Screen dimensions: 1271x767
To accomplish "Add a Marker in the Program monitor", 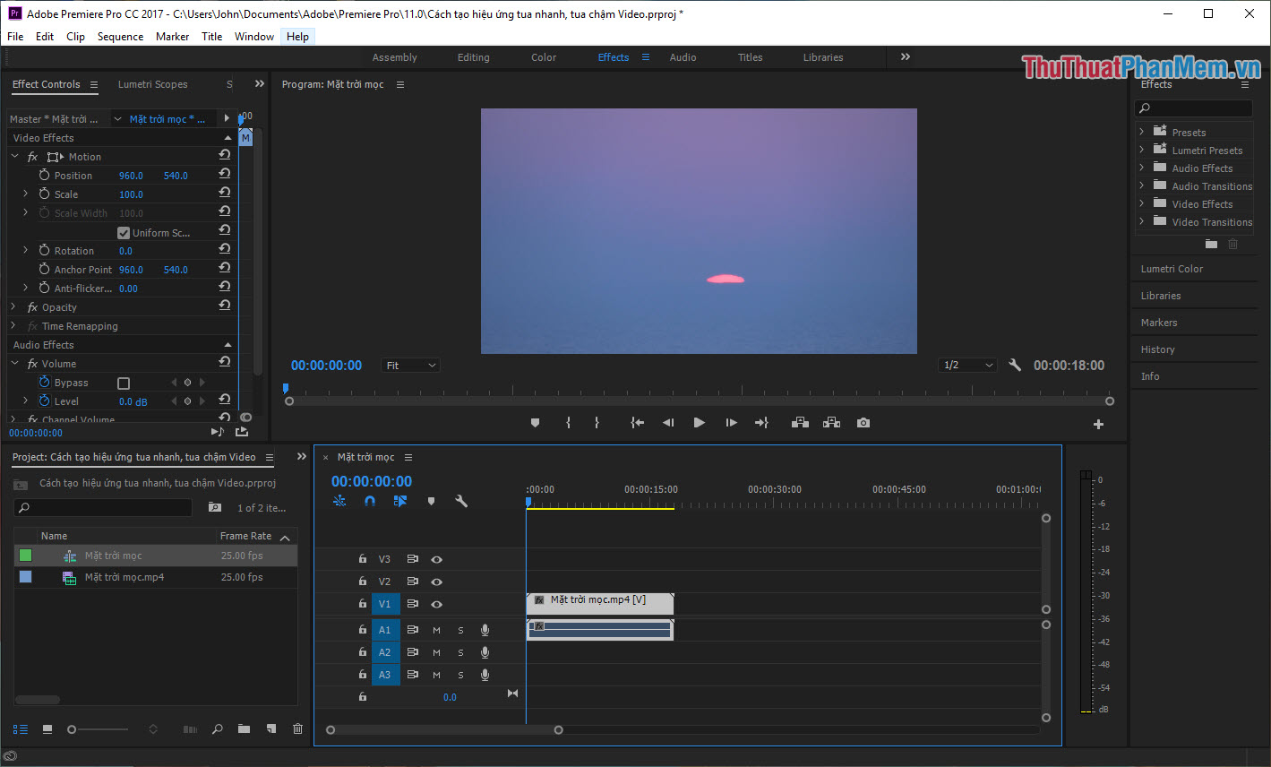I will pyautogui.click(x=535, y=422).
